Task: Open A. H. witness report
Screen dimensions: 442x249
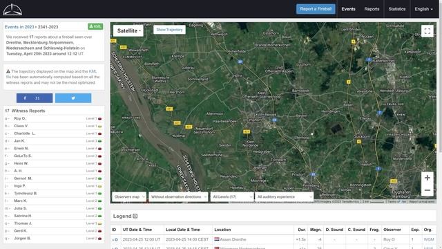Action: tap(18, 171)
